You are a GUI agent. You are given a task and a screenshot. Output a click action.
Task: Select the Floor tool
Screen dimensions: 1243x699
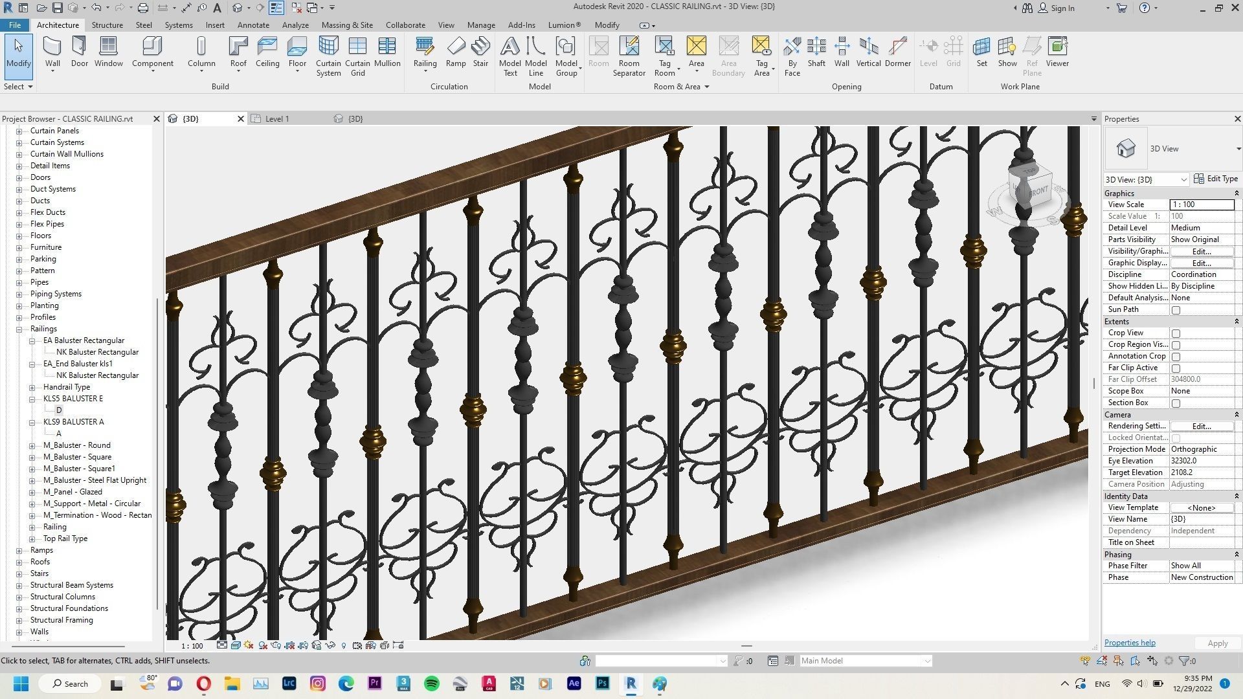point(297,53)
